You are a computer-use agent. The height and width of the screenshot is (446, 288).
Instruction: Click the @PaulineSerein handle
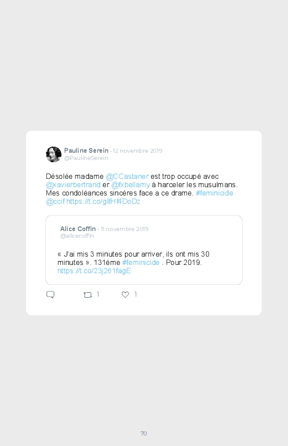(86, 158)
